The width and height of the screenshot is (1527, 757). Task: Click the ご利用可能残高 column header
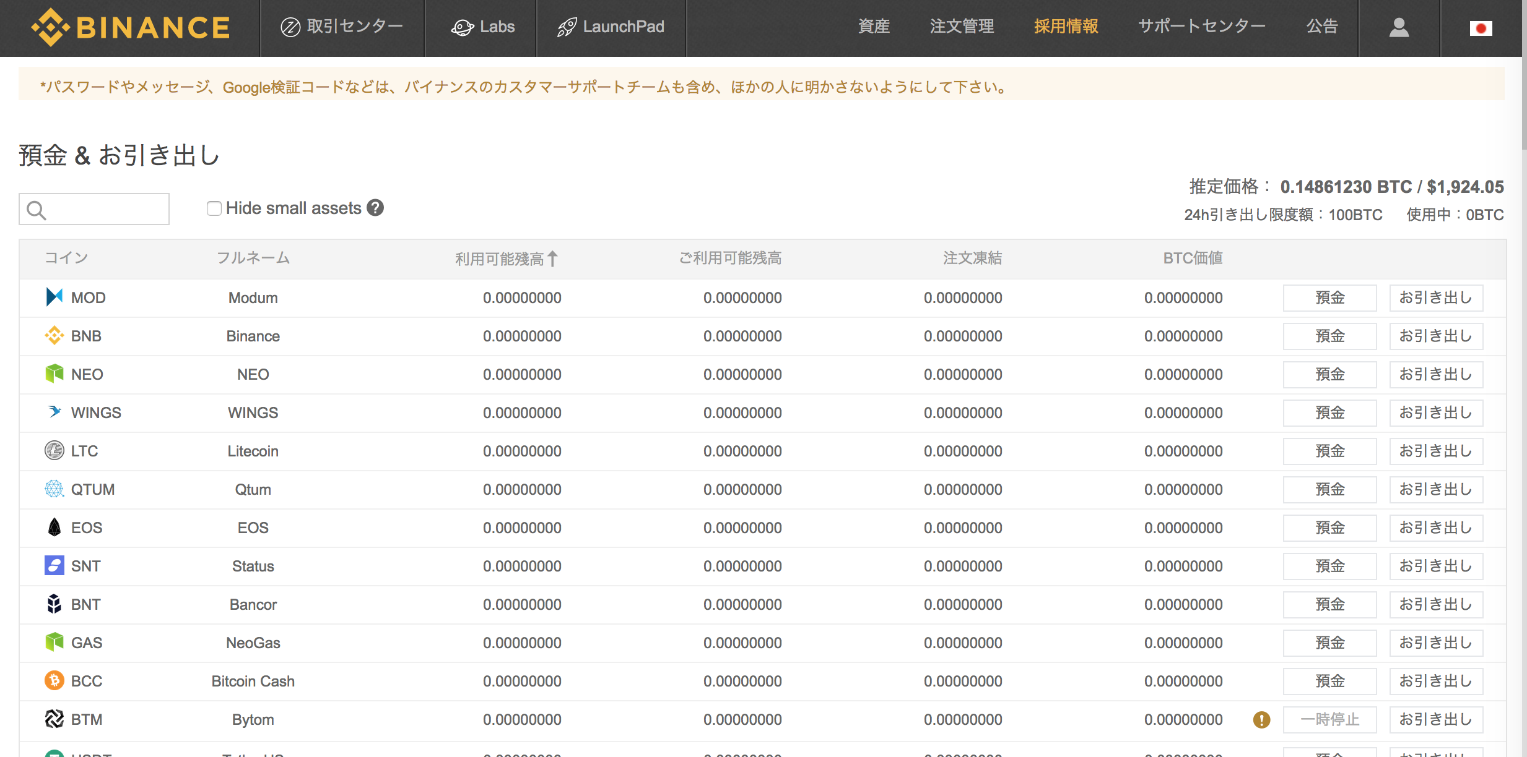tap(730, 258)
